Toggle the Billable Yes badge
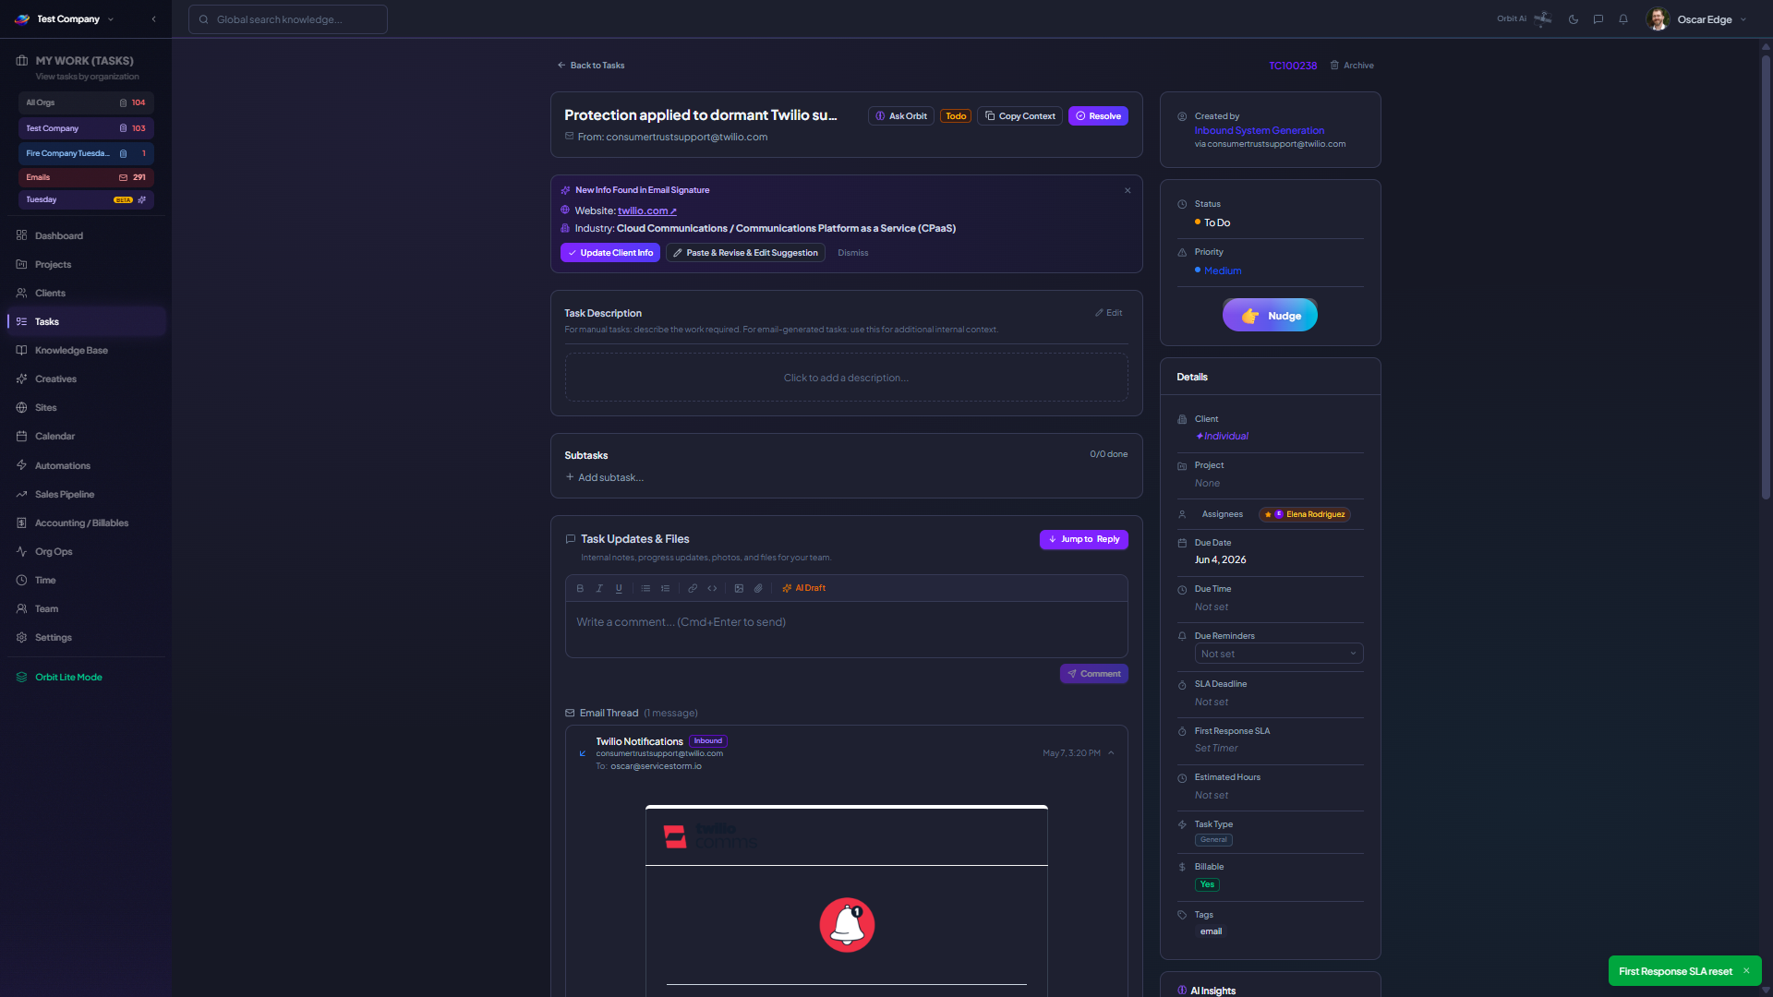 [1207, 884]
